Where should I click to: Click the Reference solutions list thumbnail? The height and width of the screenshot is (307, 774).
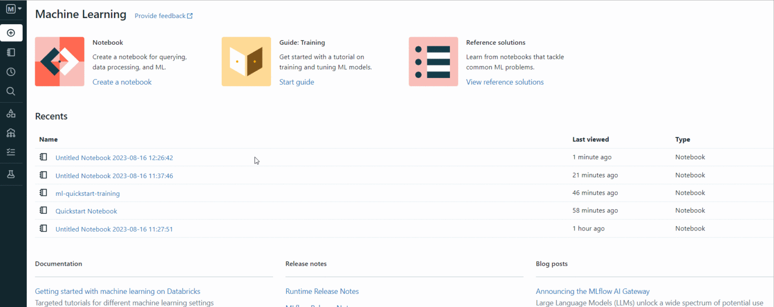pyautogui.click(x=433, y=61)
